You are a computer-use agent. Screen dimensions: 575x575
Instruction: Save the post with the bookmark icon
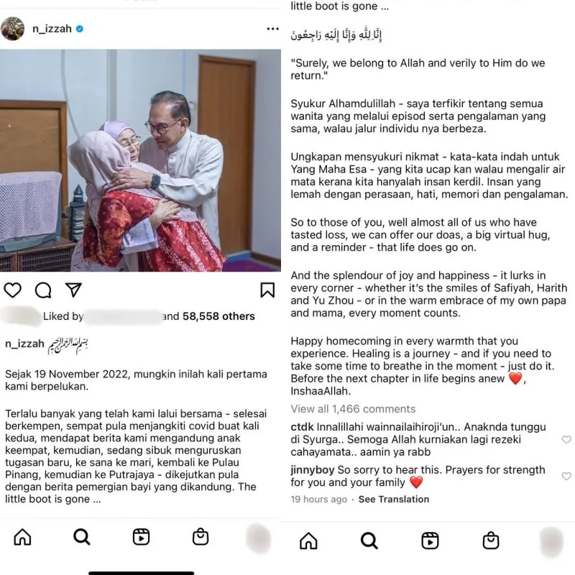click(x=267, y=290)
